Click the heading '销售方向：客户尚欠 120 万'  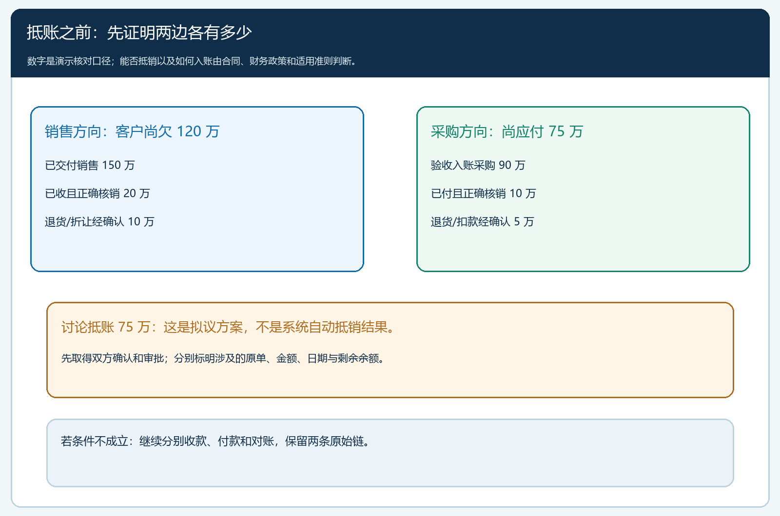point(132,131)
